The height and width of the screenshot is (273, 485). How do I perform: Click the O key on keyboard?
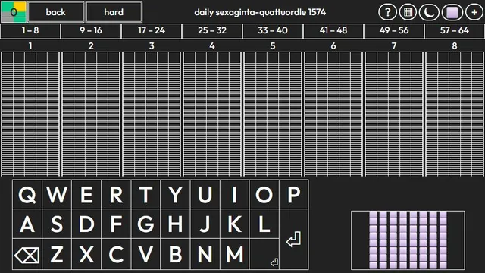tap(264, 194)
